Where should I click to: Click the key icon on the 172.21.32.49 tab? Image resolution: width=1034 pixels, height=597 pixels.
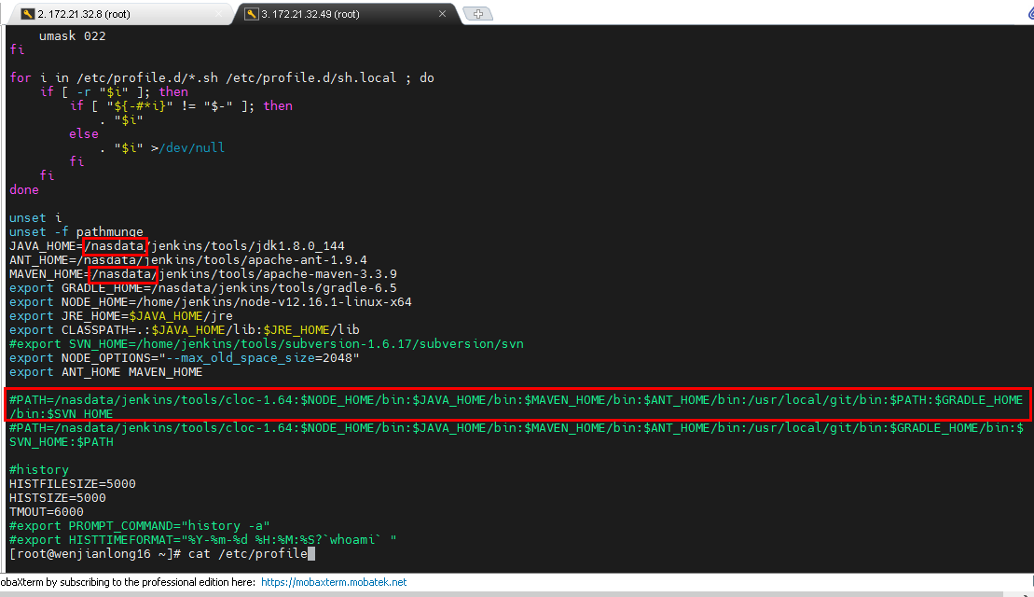[x=252, y=14]
